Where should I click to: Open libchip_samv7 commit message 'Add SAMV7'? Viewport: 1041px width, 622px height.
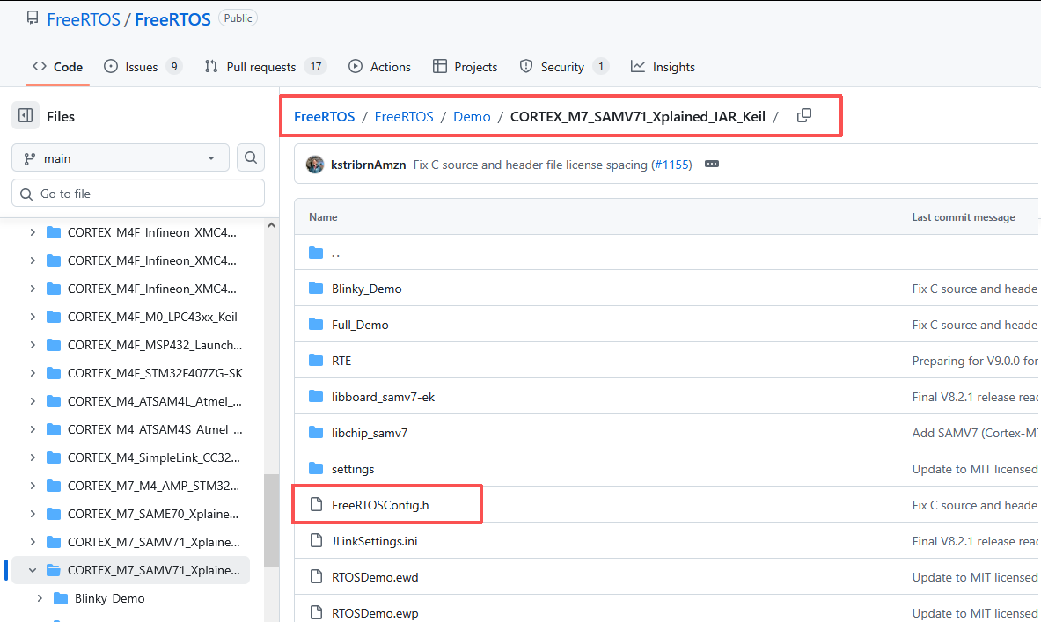coord(975,432)
